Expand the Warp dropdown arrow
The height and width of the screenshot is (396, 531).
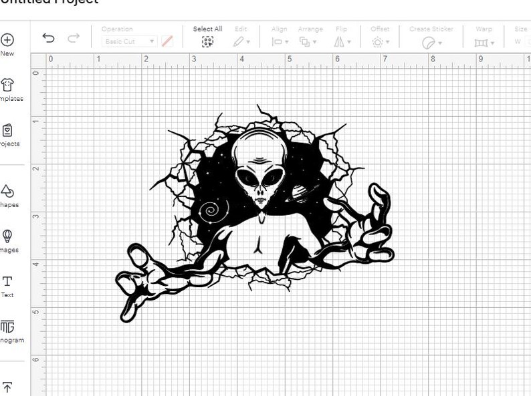(492, 43)
